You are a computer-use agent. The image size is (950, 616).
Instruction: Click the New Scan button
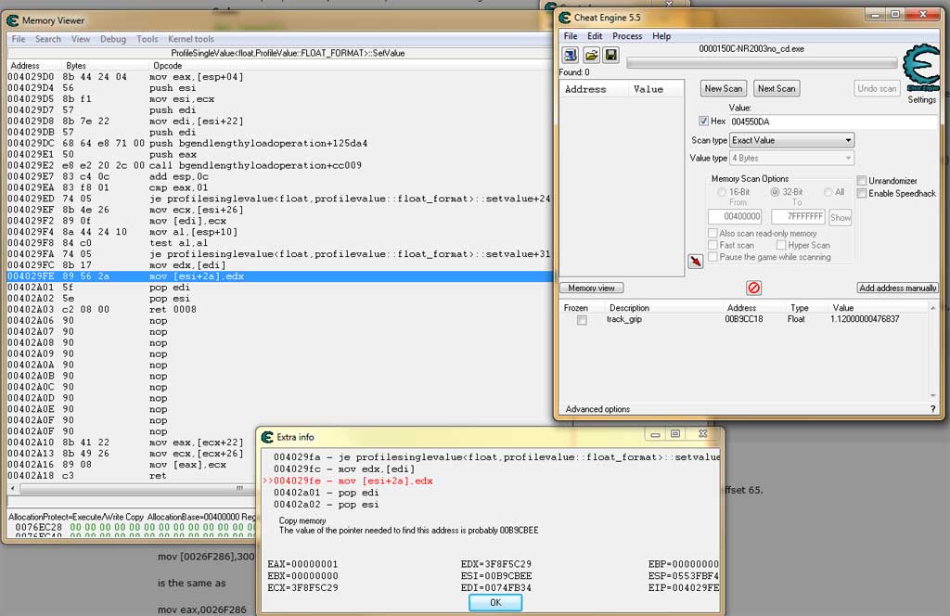point(724,88)
